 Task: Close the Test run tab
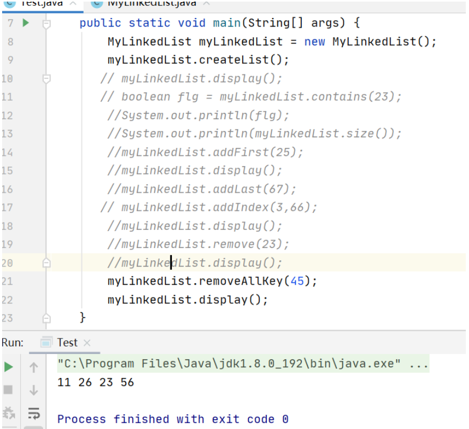click(x=87, y=343)
